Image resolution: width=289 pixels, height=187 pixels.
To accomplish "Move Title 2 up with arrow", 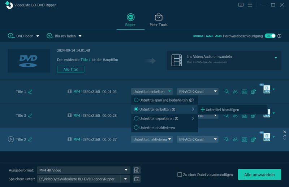I will (285, 136).
